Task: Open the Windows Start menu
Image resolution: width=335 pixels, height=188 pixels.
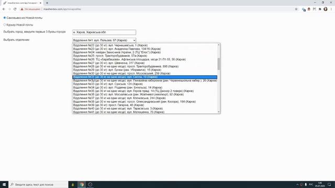Action: (4, 184)
